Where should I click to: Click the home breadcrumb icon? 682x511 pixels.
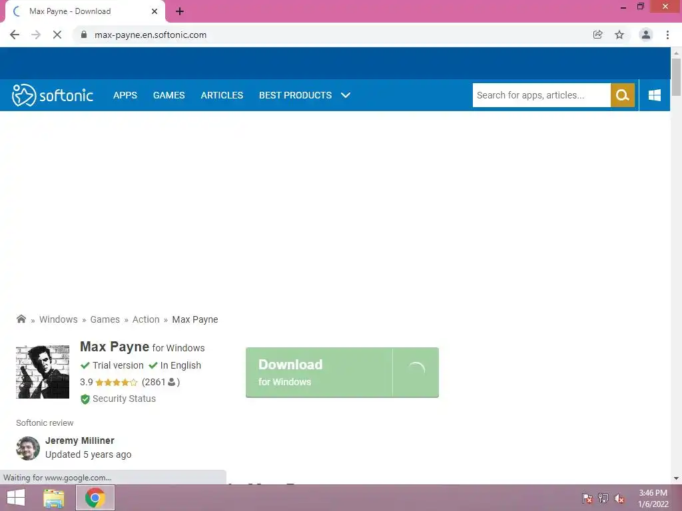point(21,319)
